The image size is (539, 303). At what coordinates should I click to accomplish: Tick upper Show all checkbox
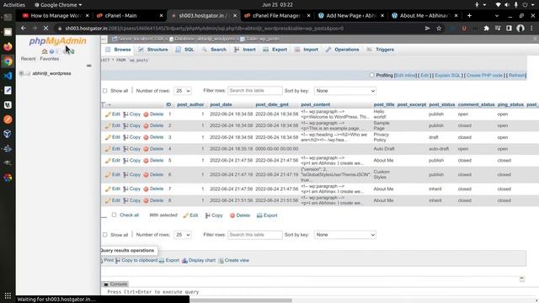pos(104,91)
